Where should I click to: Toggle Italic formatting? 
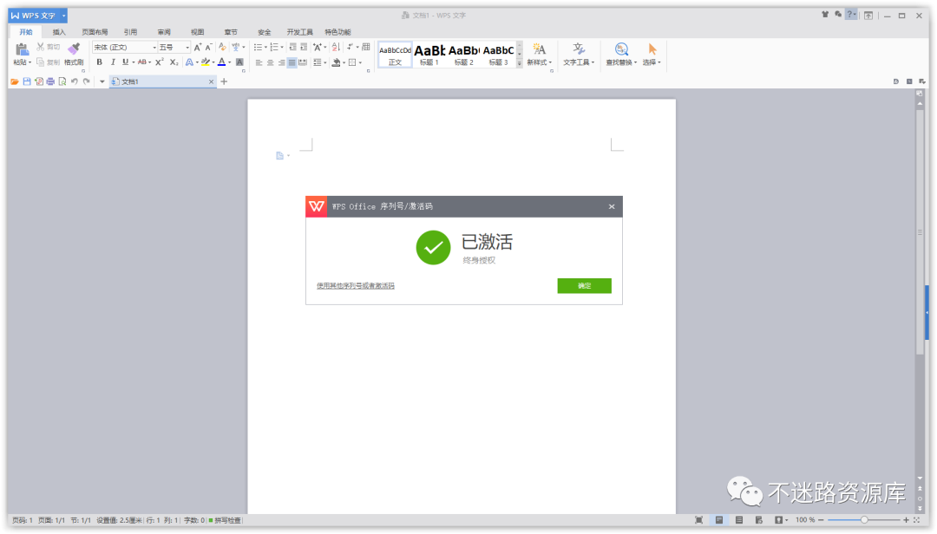(x=112, y=62)
